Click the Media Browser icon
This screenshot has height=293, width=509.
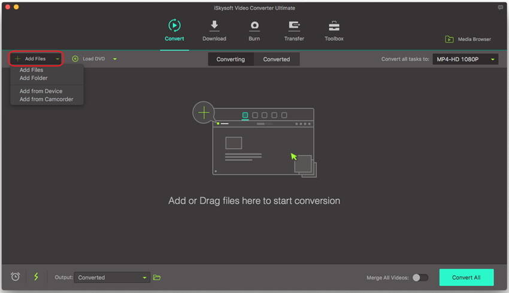pos(449,40)
